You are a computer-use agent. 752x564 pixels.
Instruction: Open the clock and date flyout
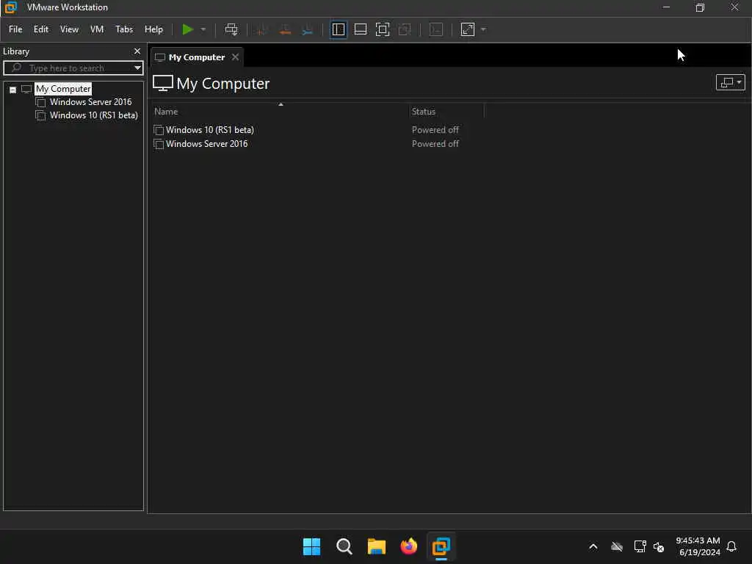tap(698, 546)
